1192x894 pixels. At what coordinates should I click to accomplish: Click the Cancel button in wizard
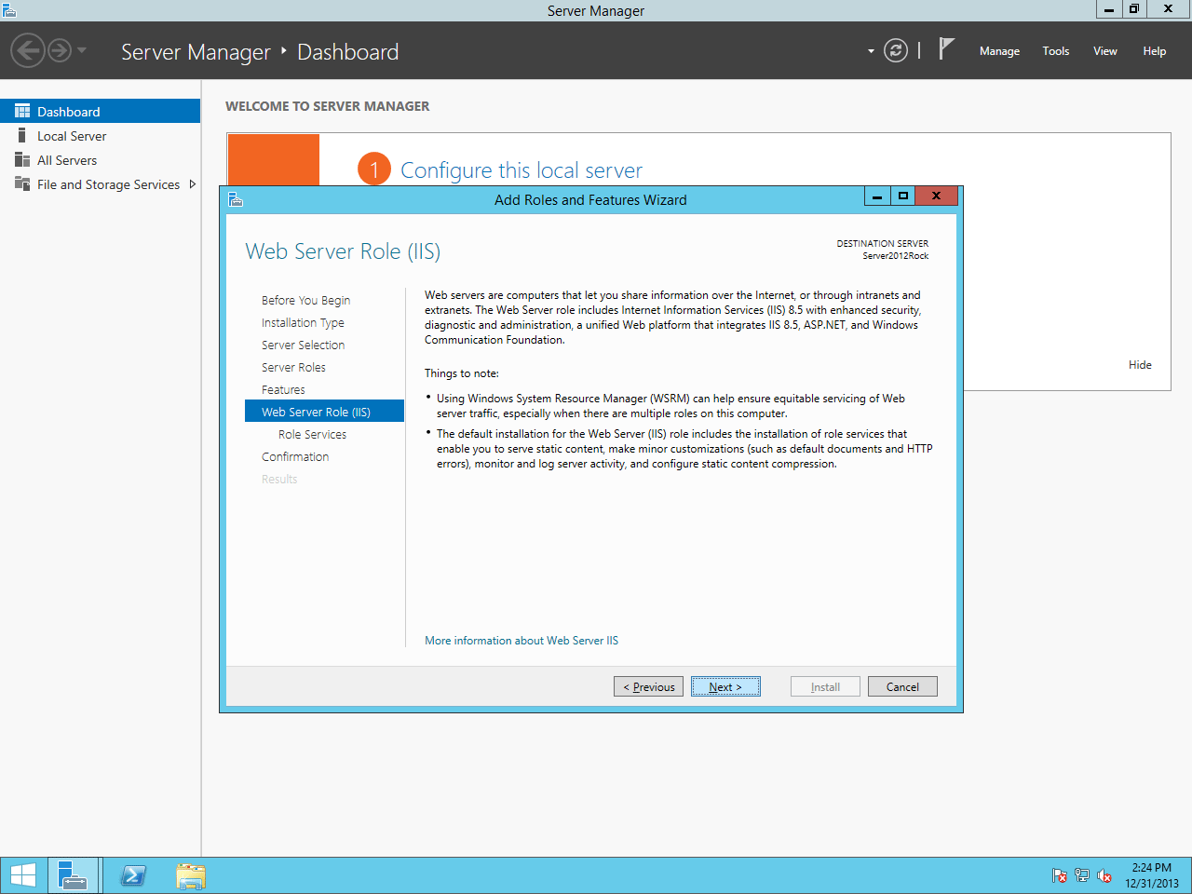tap(902, 686)
